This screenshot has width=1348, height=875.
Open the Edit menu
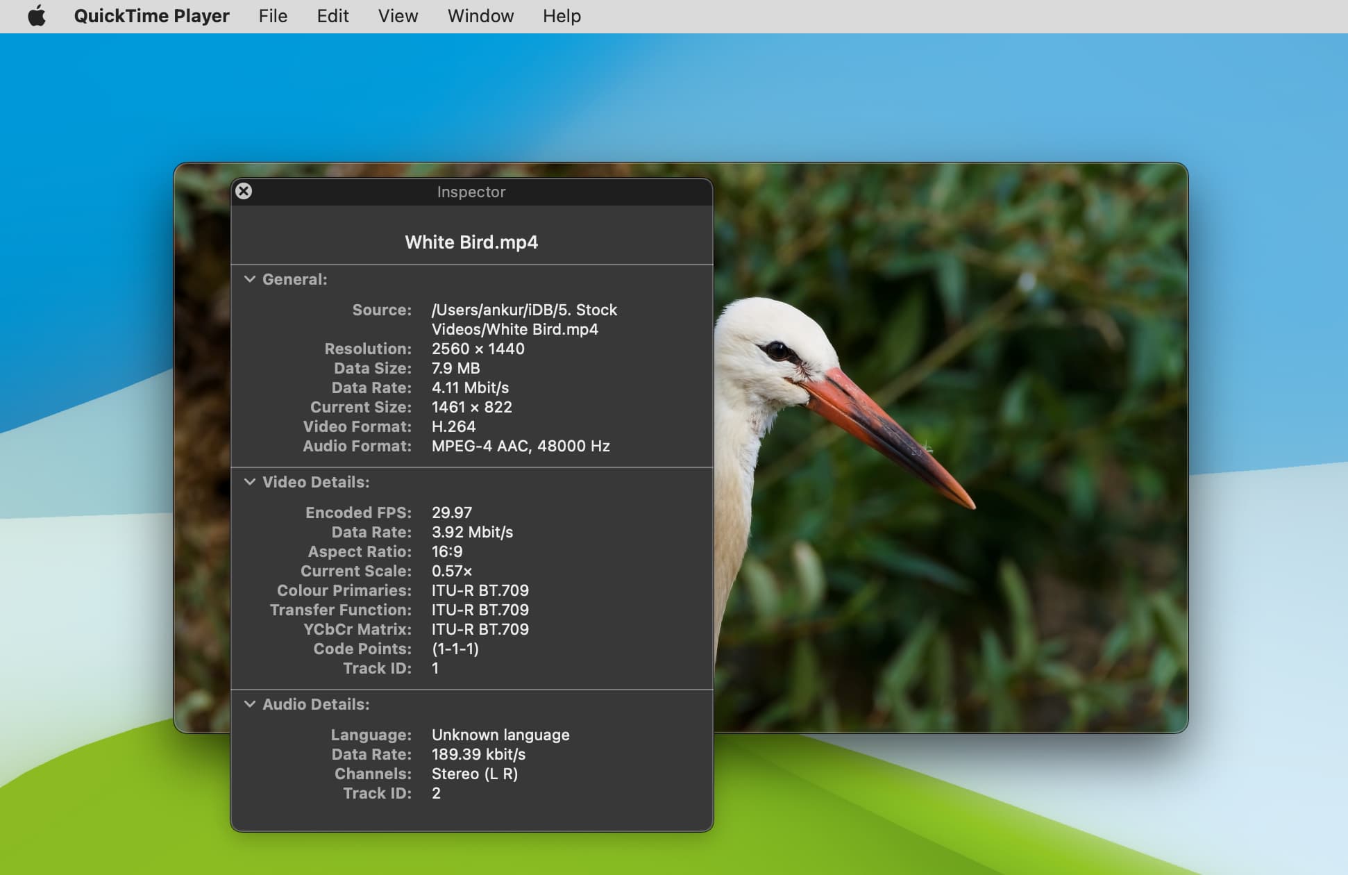(x=332, y=16)
